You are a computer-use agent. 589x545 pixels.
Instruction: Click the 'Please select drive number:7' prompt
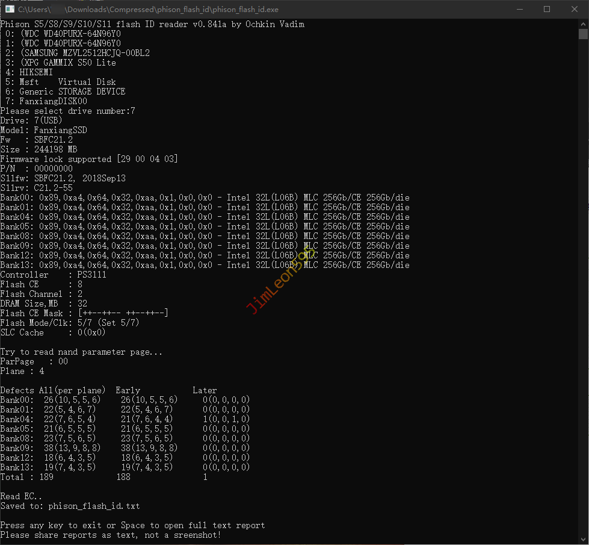click(x=67, y=111)
